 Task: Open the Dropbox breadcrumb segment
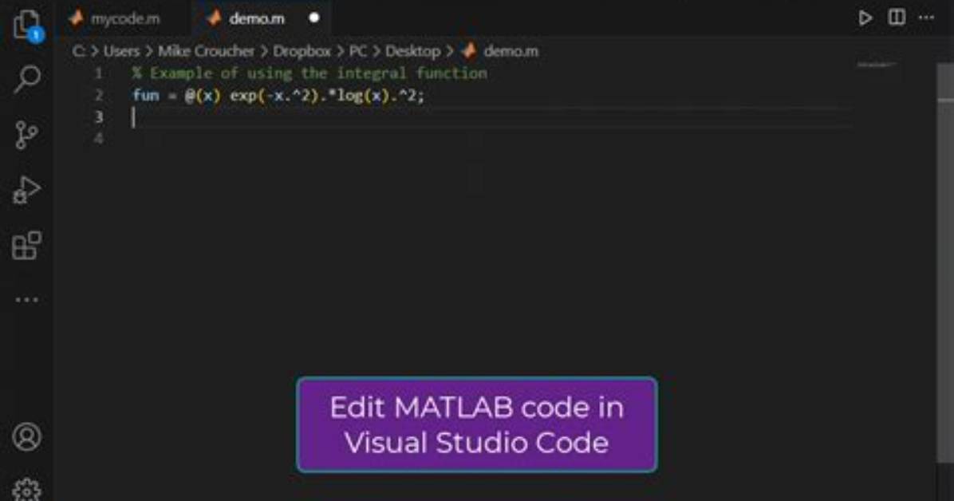302,51
